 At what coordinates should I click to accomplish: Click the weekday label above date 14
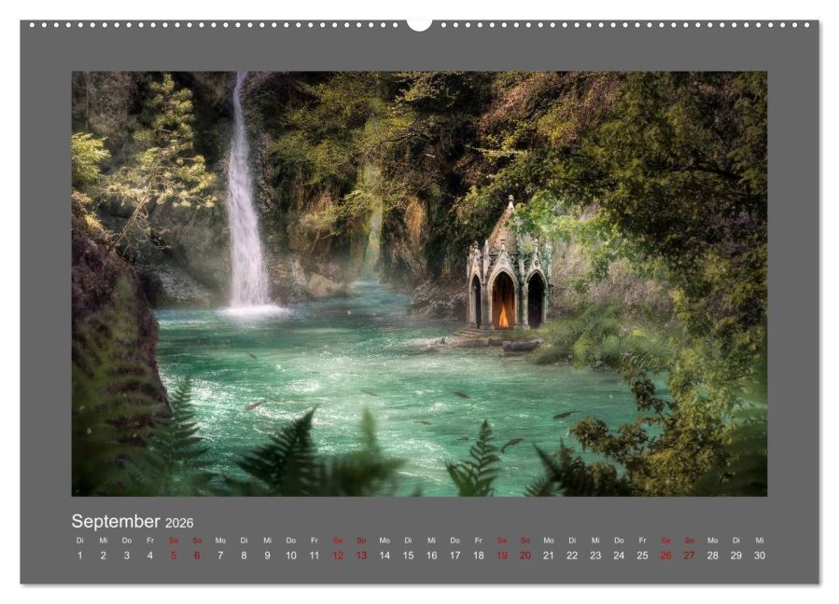pyautogui.click(x=385, y=541)
